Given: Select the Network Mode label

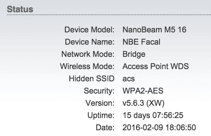Looking at the screenshot, I should click(88, 54).
